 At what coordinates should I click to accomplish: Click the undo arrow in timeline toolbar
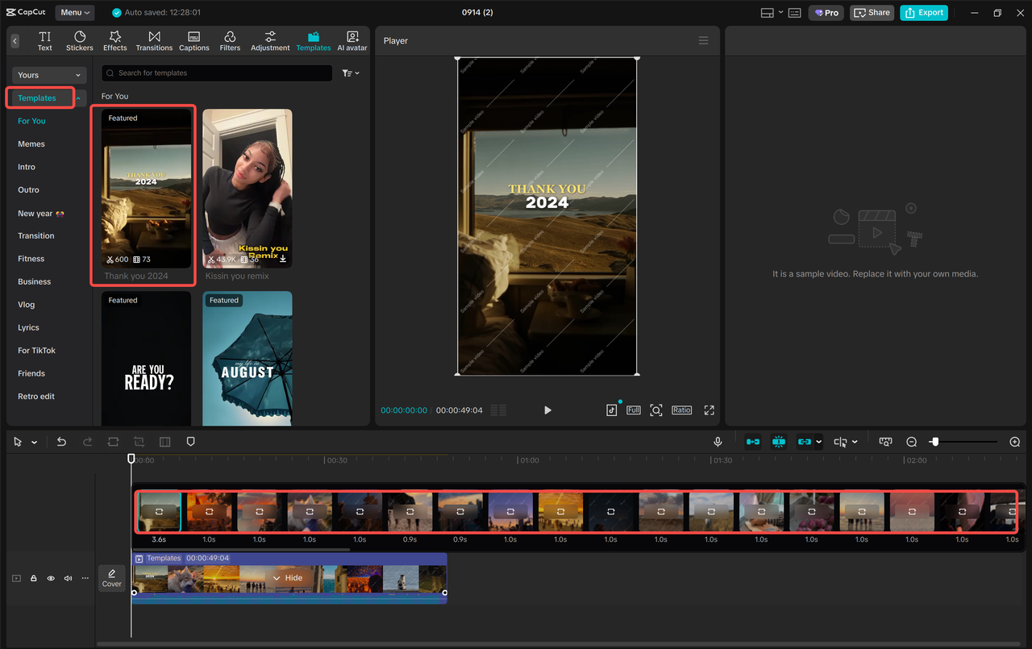coord(61,442)
